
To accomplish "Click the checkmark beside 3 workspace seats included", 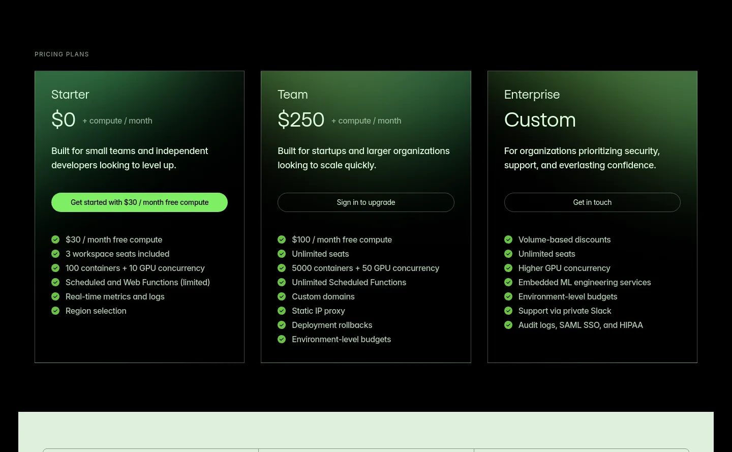I will 55,254.
